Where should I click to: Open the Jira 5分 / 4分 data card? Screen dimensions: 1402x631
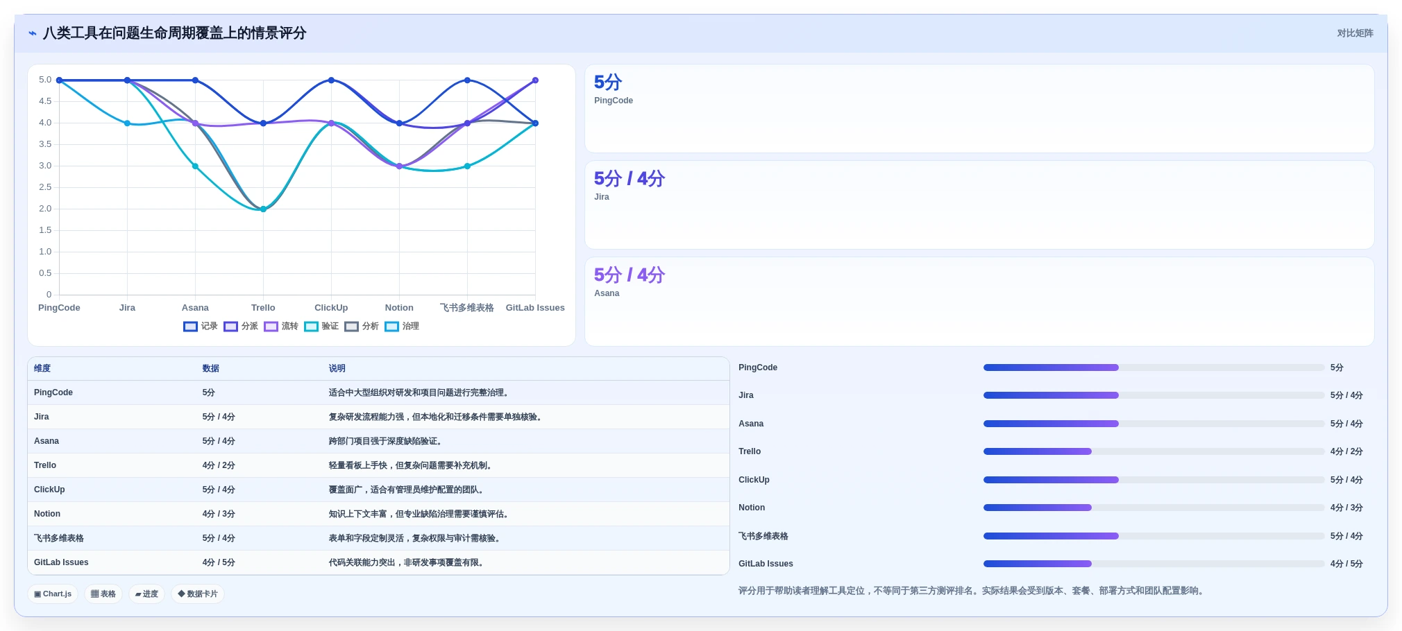click(x=979, y=205)
